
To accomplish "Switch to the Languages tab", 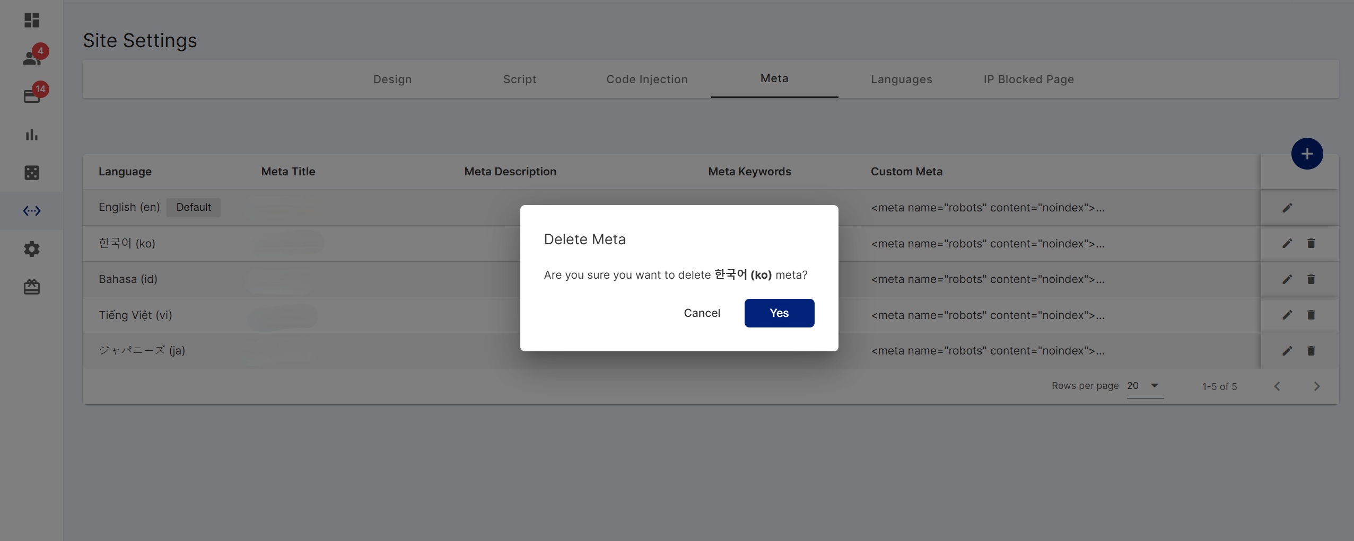I will (902, 79).
